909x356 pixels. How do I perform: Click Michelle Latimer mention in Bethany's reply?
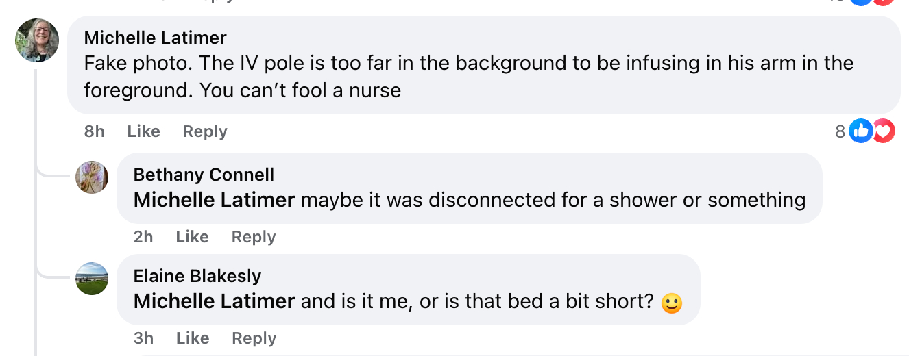(x=214, y=200)
